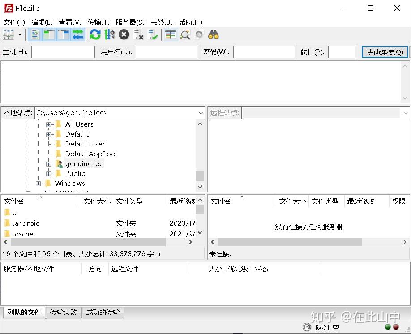Select the Default User folder
This screenshot has width=411, height=334.
85,144
